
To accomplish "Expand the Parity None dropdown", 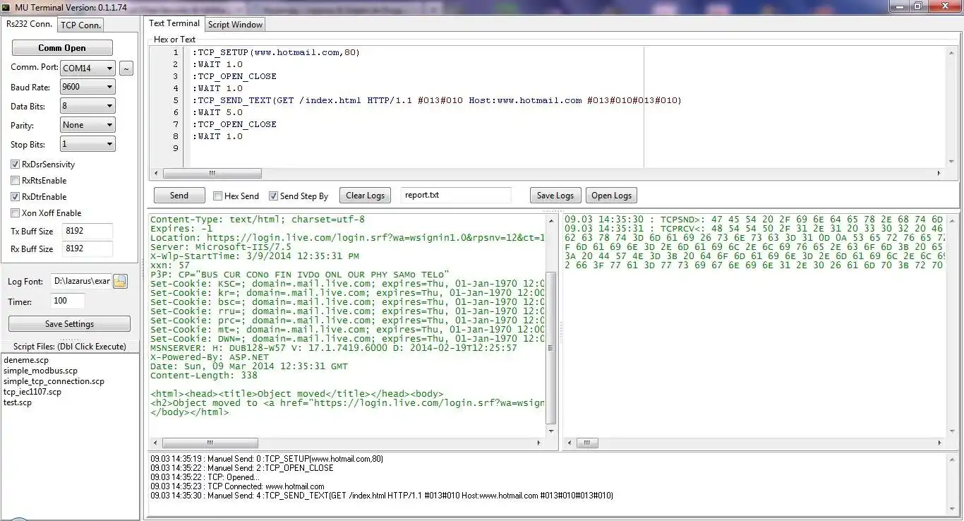I will click(x=88, y=125).
